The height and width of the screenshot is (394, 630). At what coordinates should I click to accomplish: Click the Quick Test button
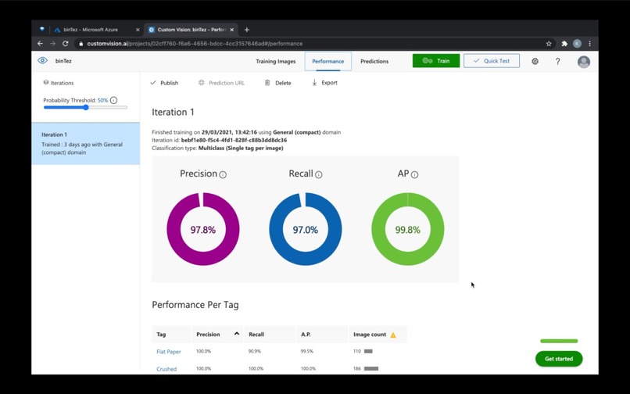point(492,61)
